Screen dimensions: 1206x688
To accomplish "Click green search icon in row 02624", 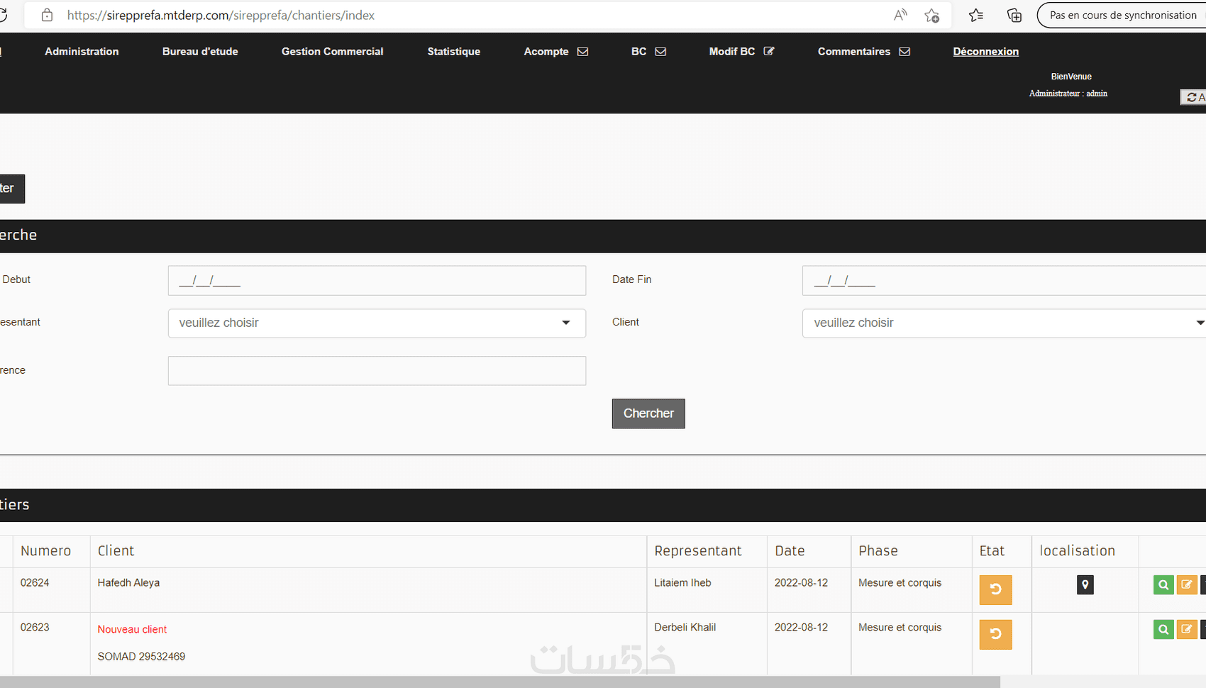I will pyautogui.click(x=1163, y=585).
